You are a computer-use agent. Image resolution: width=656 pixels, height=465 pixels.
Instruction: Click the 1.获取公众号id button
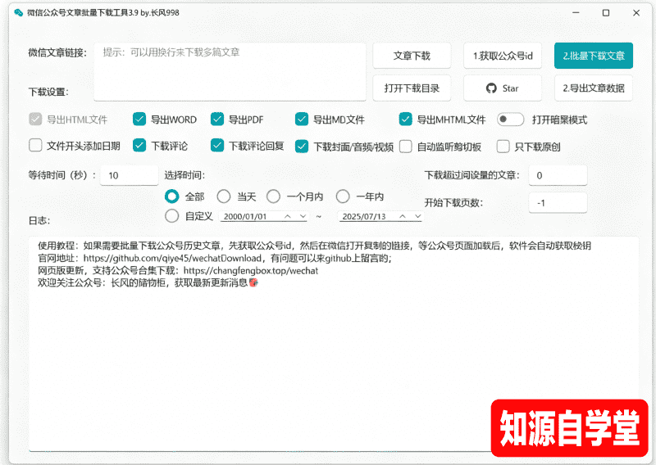point(503,56)
